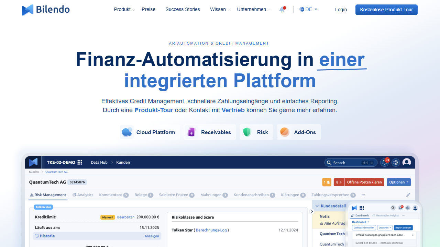Switch to the Kommentare tab

114,195
